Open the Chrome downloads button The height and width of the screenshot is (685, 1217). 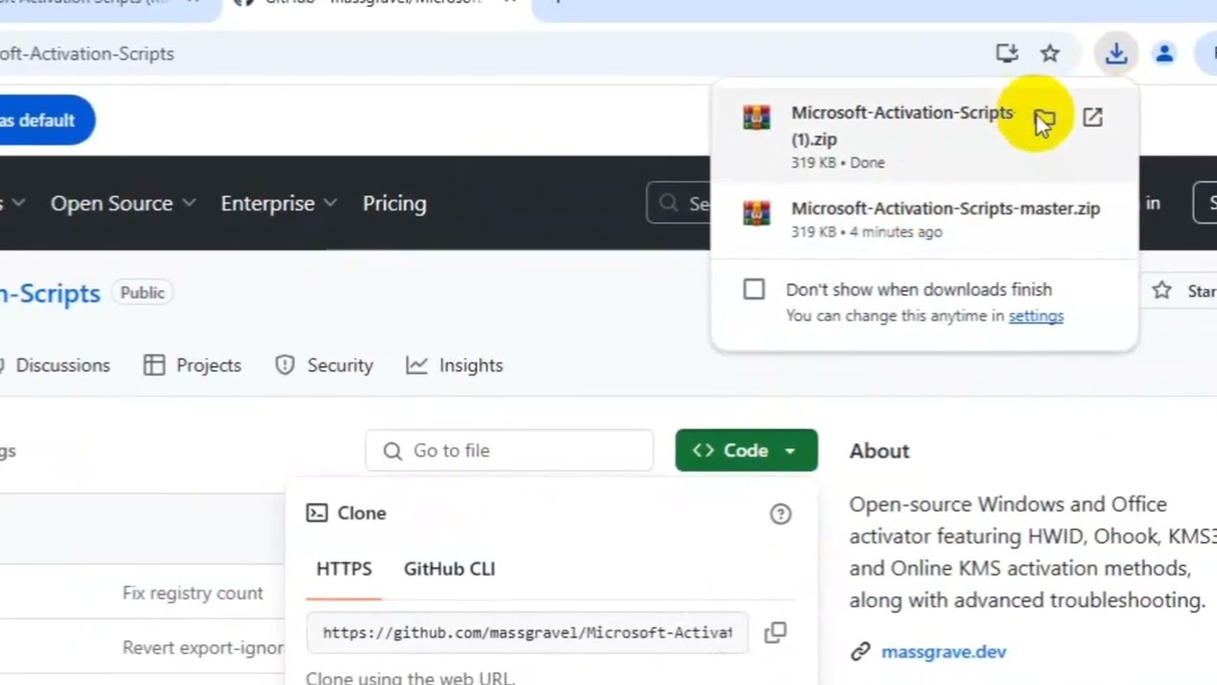tap(1116, 53)
